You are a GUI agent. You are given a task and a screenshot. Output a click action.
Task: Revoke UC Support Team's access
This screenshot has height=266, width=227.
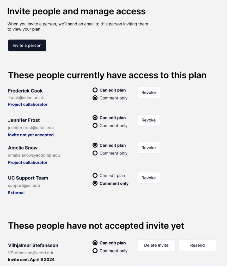149,178
